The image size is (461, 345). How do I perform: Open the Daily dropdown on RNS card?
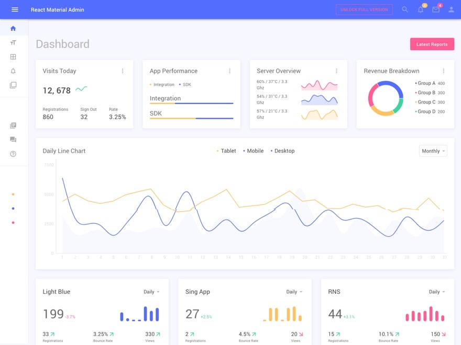tap(437, 292)
